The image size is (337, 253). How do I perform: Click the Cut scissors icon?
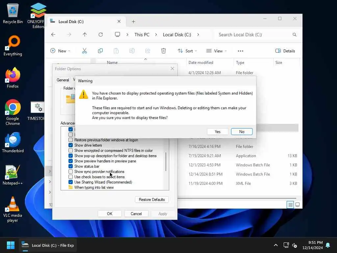pos(85,51)
